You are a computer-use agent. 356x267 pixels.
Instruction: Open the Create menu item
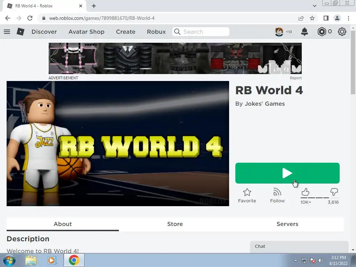coord(126,32)
